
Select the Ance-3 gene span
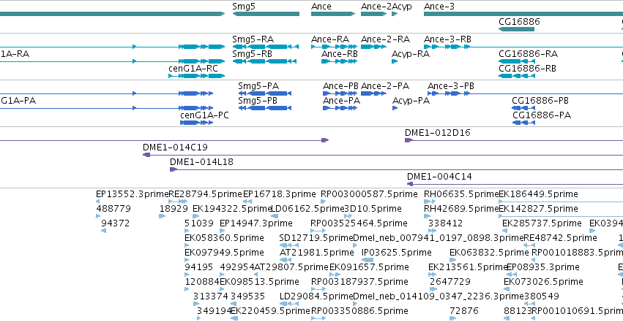point(523,14)
